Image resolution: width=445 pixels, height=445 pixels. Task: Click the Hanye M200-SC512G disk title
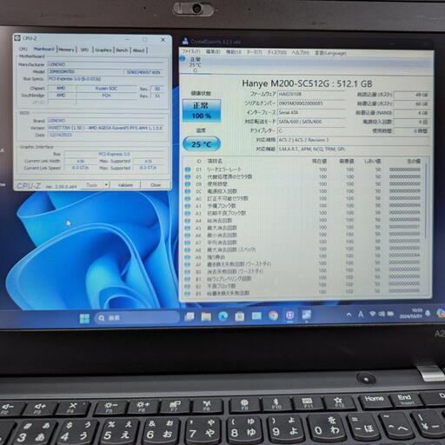point(307,83)
